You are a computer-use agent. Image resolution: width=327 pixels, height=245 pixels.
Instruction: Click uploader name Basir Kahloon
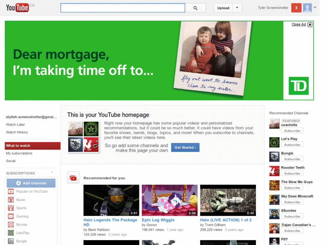pos(99,229)
